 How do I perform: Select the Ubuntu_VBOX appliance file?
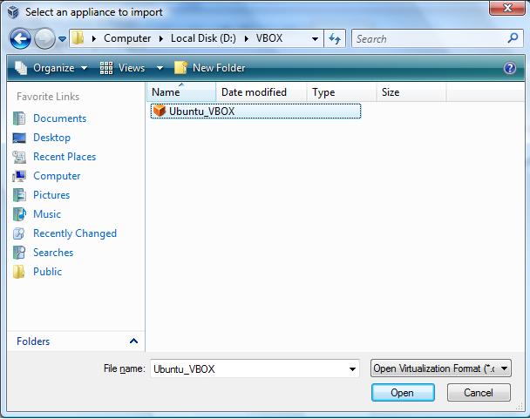click(256, 112)
